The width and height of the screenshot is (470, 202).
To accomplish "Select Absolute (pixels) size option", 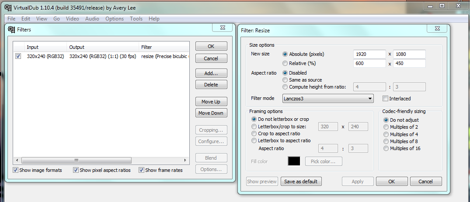I will coord(285,54).
